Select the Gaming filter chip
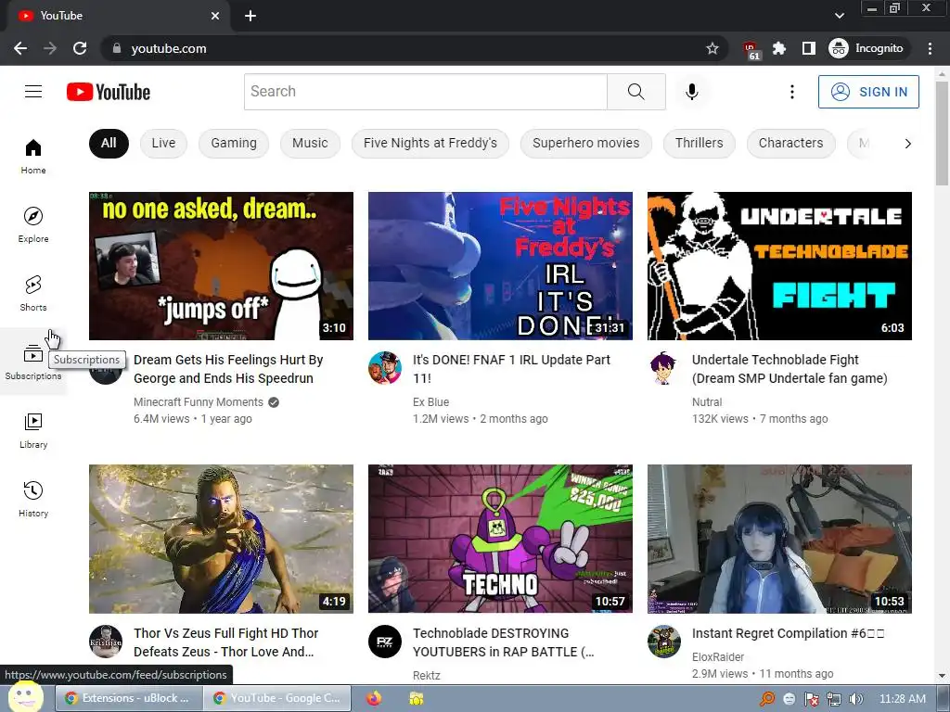 pyautogui.click(x=234, y=144)
